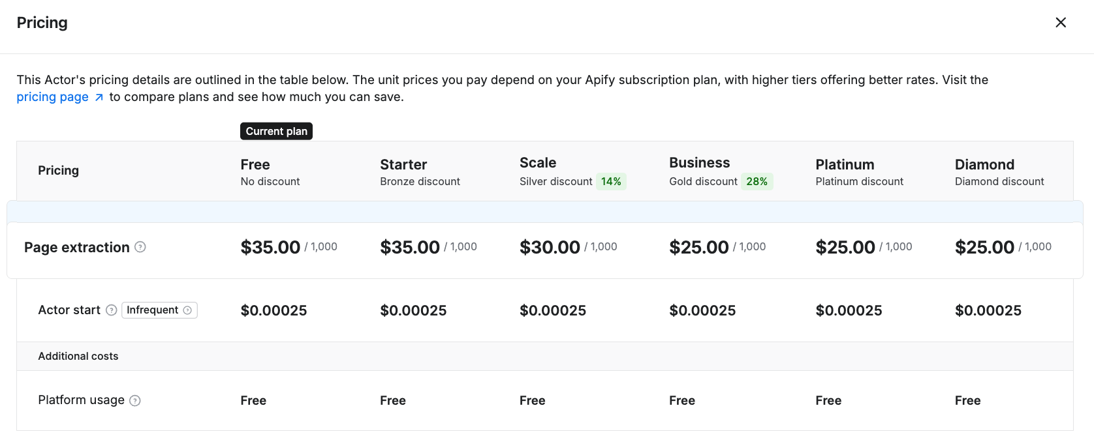Click the Platform usage help icon
1094x438 pixels.
[x=135, y=401]
